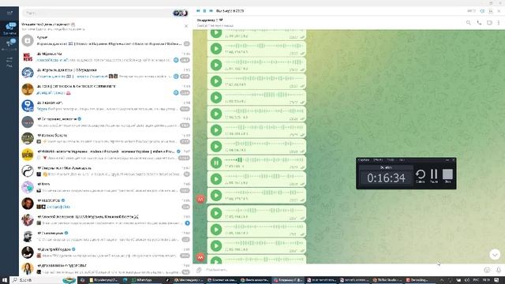The image size is (505, 284).
Task: Play the voice message just below the playing one
Action: point(216,179)
